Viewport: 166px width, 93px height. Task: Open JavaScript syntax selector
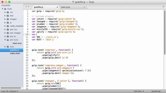(156, 91)
